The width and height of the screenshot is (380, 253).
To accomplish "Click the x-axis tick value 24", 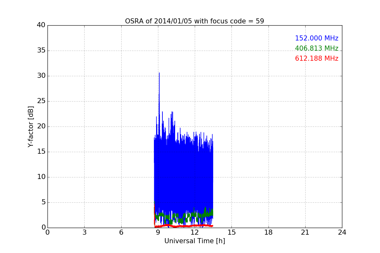I will [x=342, y=232].
